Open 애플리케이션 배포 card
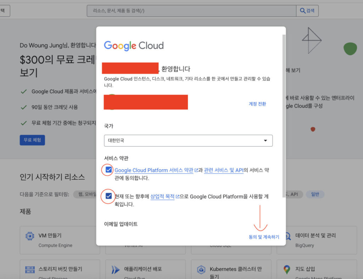 pyautogui.click(x=145, y=269)
